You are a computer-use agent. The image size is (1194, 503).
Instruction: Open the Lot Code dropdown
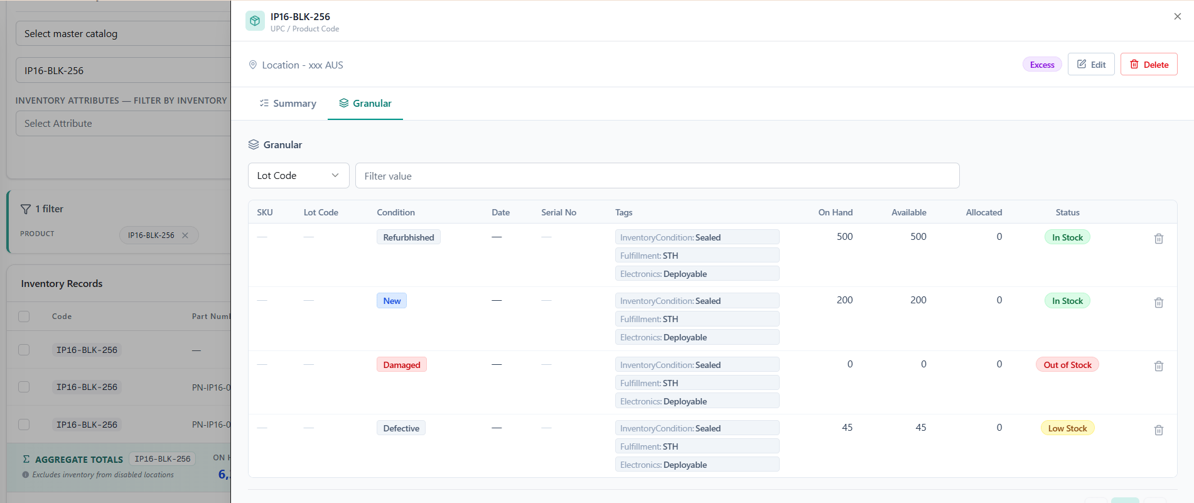(x=299, y=176)
